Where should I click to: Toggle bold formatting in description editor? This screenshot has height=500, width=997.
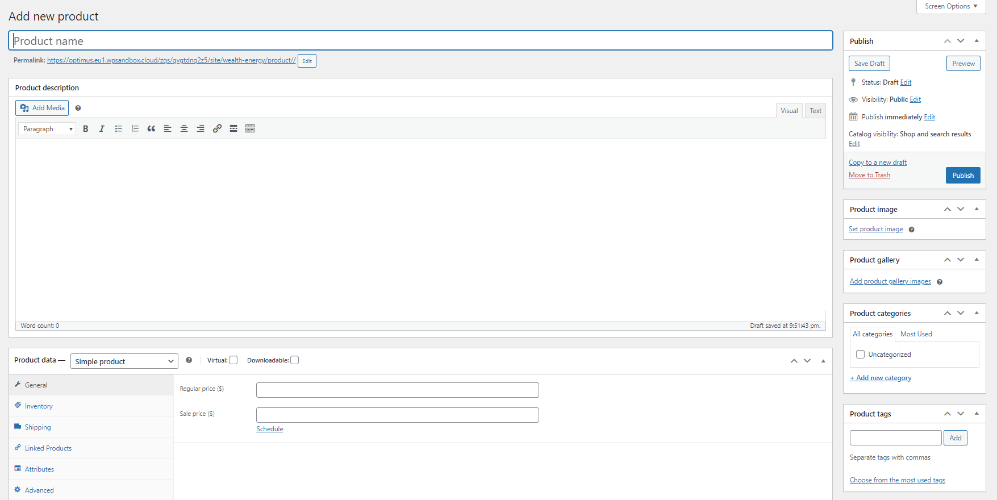(x=86, y=129)
